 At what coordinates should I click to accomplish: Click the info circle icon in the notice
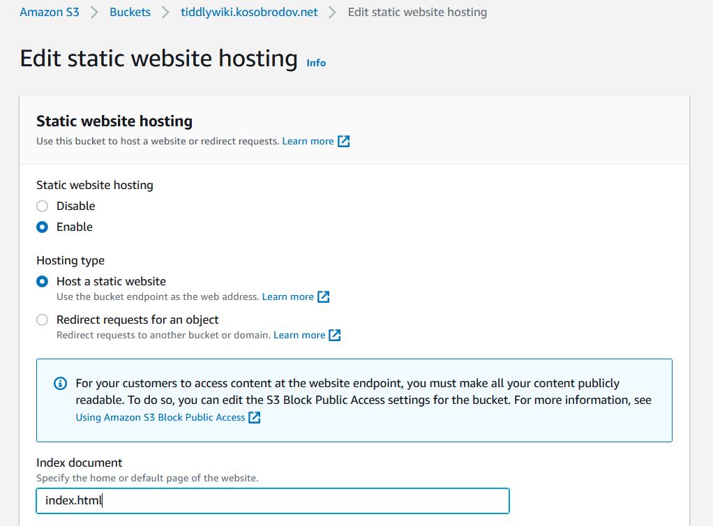pos(61,384)
